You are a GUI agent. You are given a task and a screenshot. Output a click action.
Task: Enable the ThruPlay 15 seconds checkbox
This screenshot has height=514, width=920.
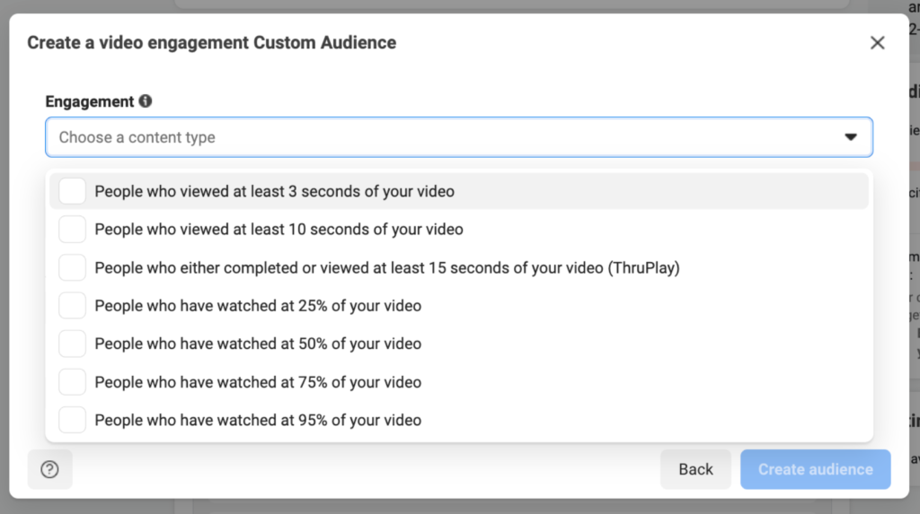(x=72, y=267)
